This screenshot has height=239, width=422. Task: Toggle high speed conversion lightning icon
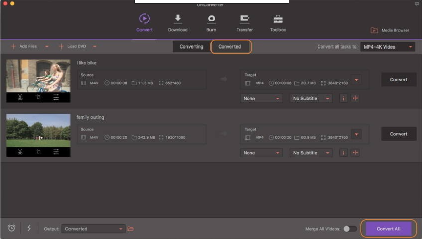(29, 228)
